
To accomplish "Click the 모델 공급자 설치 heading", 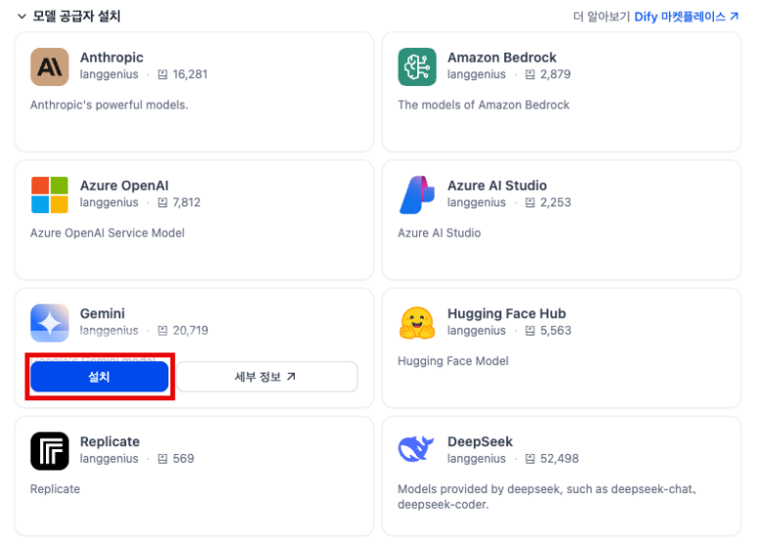I will point(76,17).
